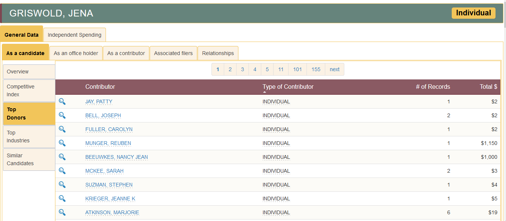The height and width of the screenshot is (221, 506).
Task: Open JAY, PATTY contributor link
Action: (x=99, y=102)
